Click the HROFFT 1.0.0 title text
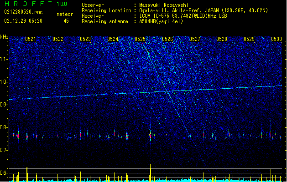287x182 pixels. click(36, 4)
